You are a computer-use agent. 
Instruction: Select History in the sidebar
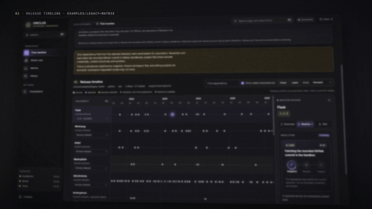[x=43, y=76]
